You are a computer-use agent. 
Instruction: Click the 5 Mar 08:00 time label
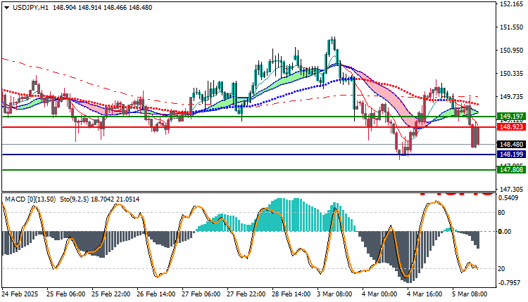tap(470, 294)
